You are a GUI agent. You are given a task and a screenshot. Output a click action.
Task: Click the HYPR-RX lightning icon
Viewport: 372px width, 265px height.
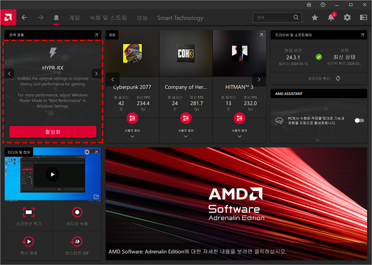point(53,53)
